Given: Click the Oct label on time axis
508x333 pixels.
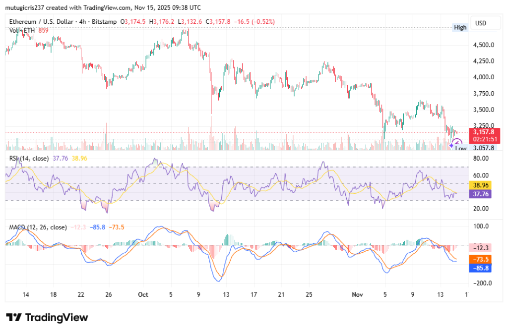Looking at the screenshot, I should (143, 295).
